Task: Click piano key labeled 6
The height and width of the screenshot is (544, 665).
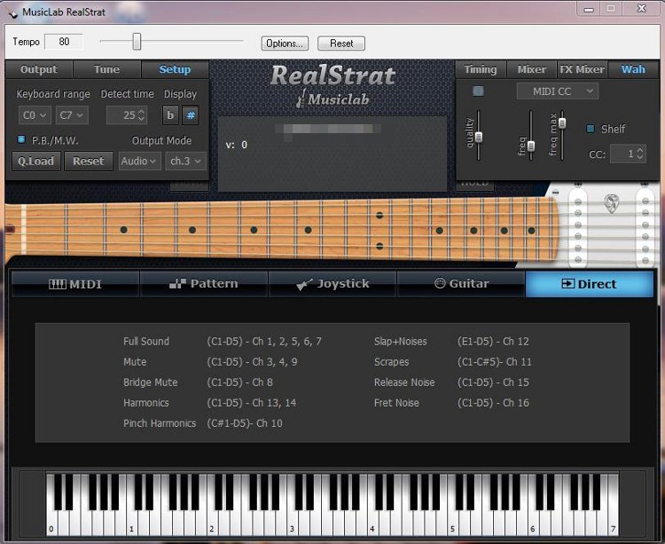Action: coord(533,522)
